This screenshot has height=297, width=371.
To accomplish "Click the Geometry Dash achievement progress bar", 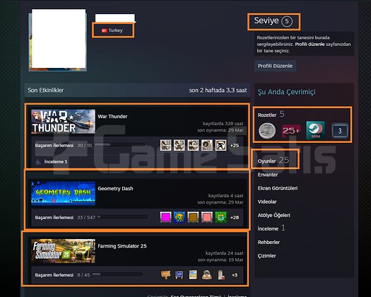I will point(122,217).
